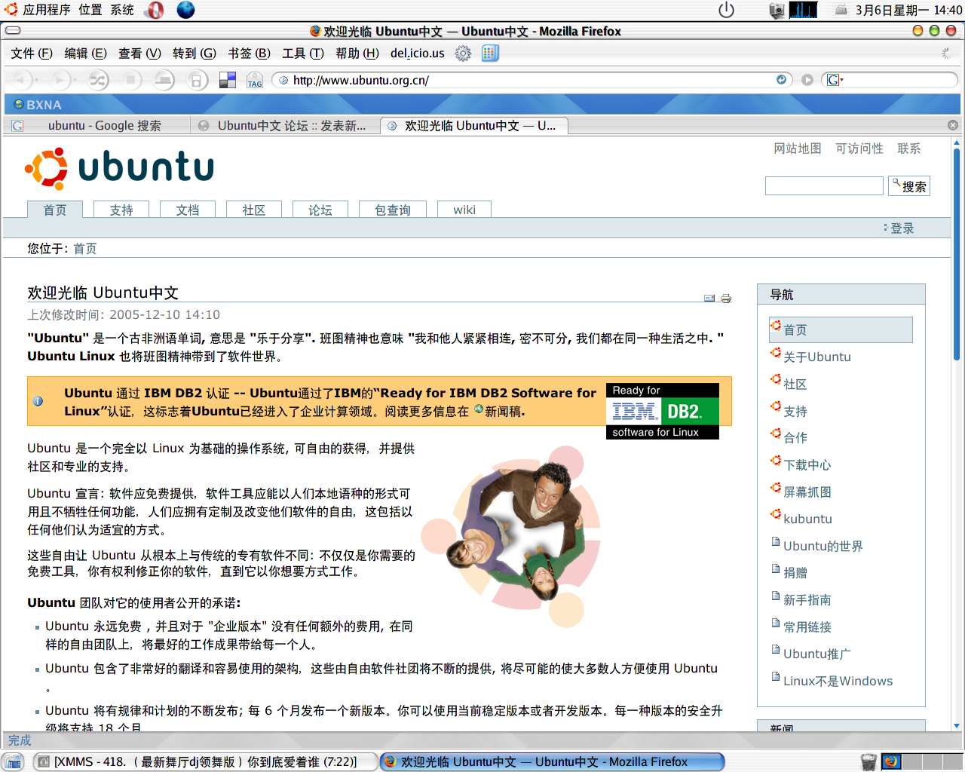Click the send-page envelope icon
This screenshot has width=965, height=772.
click(x=709, y=299)
